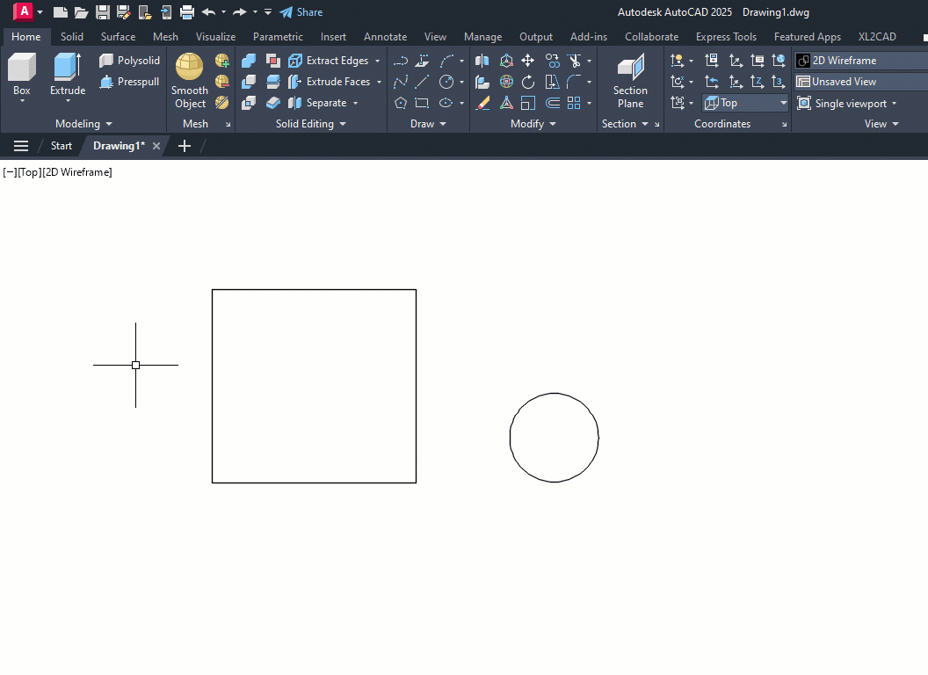Click the UCS Z-Axis Vector icon
The height and width of the screenshot is (675, 928).
coord(757,82)
